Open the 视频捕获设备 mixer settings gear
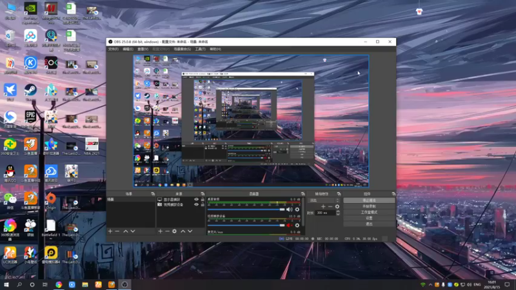The image size is (516, 290). (x=297, y=225)
